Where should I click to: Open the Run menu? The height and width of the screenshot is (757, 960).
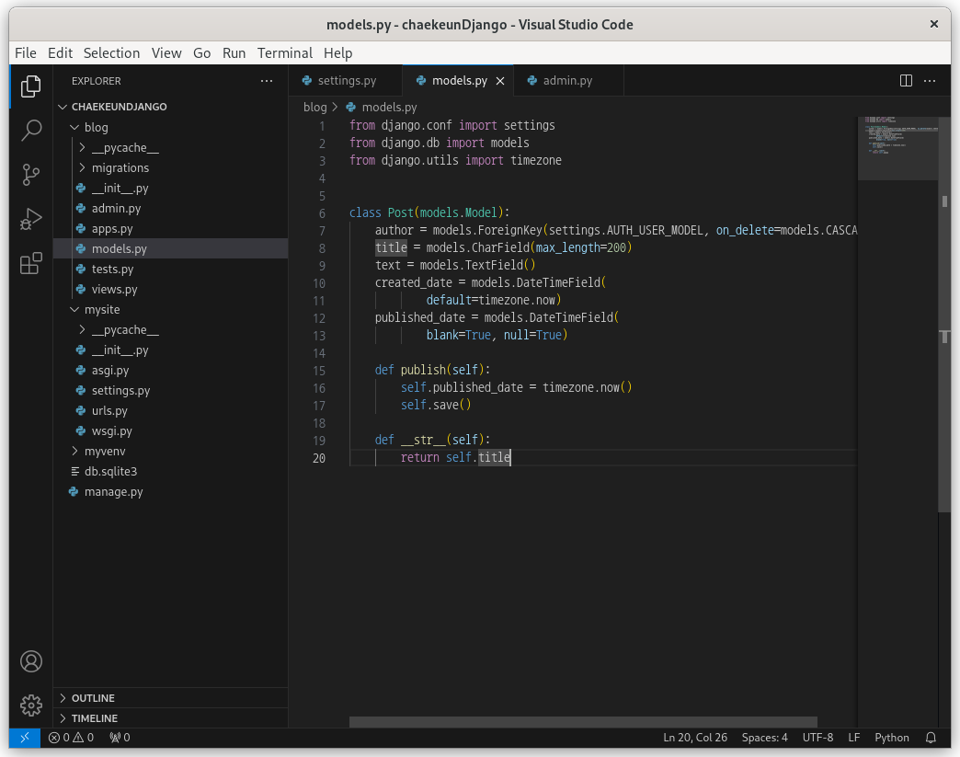pyautogui.click(x=234, y=53)
